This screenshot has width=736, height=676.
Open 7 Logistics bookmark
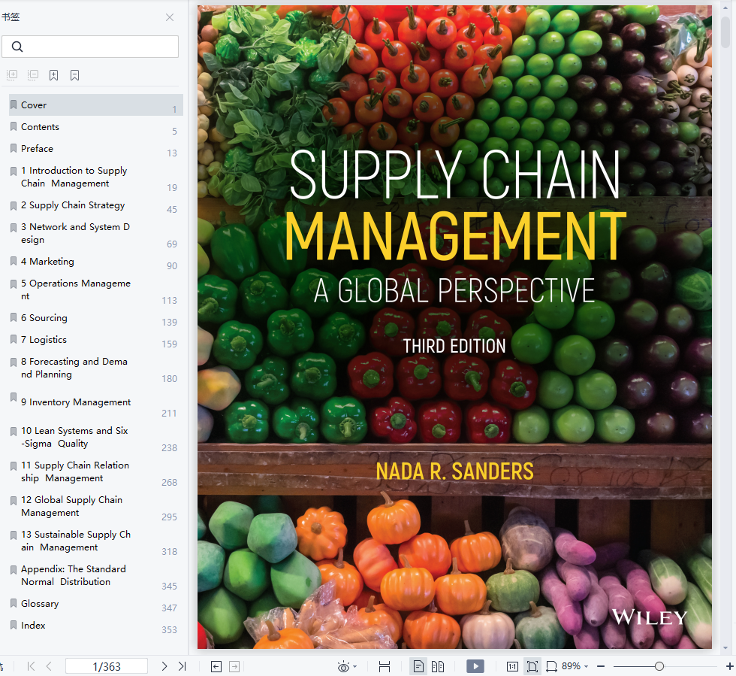tap(96, 339)
